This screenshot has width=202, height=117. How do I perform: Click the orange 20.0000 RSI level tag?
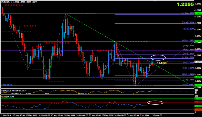coord(198,110)
